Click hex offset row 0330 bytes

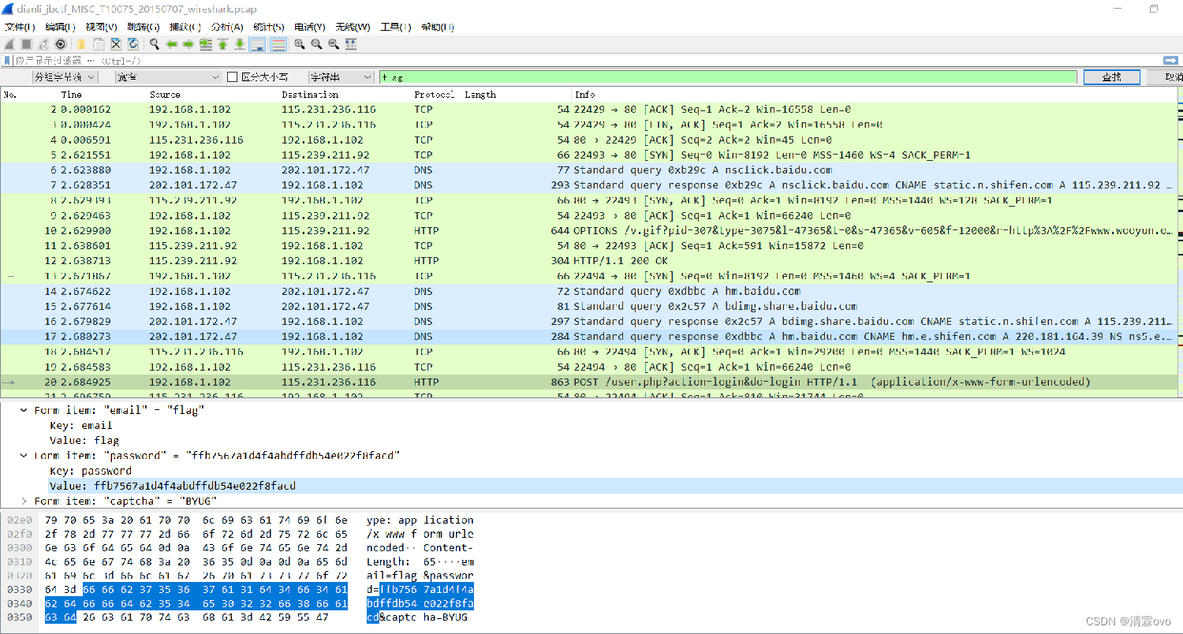[196, 590]
